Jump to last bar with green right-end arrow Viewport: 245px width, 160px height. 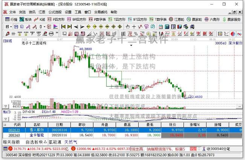point(69,27)
